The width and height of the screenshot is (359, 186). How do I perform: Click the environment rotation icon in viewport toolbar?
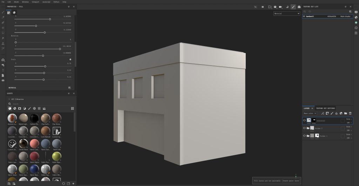[x=287, y=7]
